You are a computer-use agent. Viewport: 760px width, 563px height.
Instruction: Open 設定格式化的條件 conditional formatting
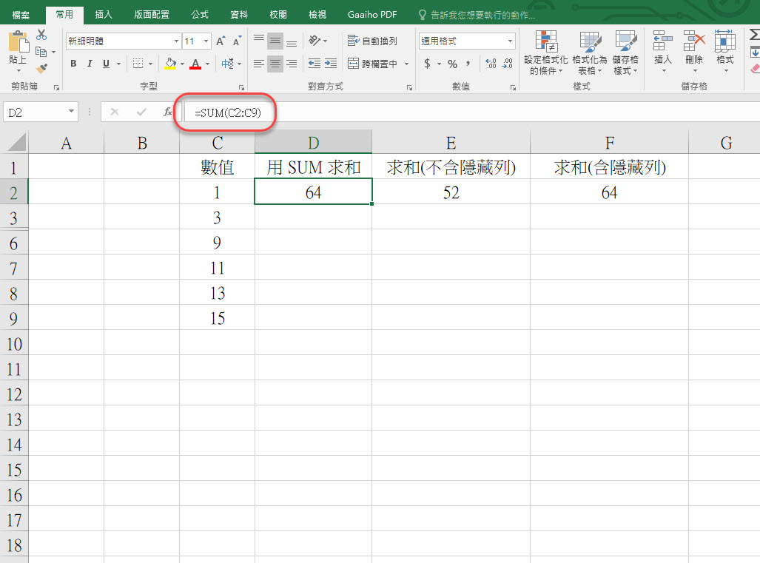(545, 53)
